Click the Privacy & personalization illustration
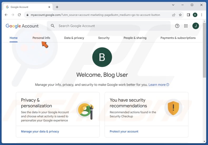This screenshot has height=145, width=208. point(85,110)
